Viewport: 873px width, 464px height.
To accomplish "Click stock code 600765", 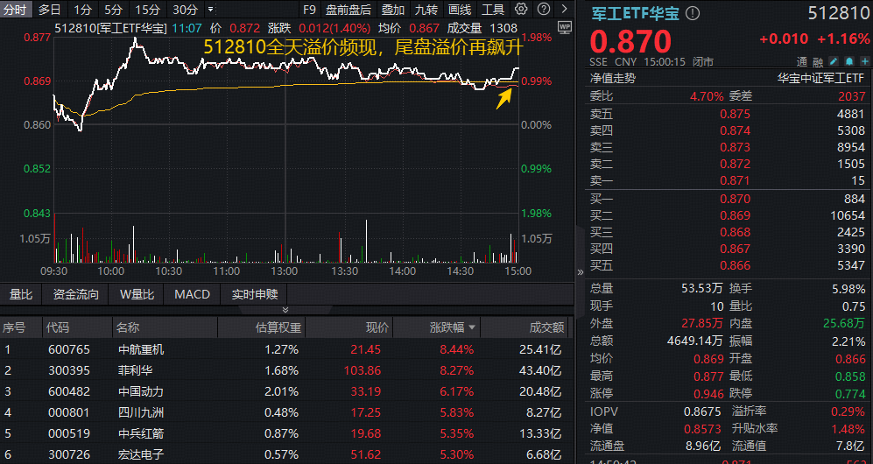I will tap(69, 350).
